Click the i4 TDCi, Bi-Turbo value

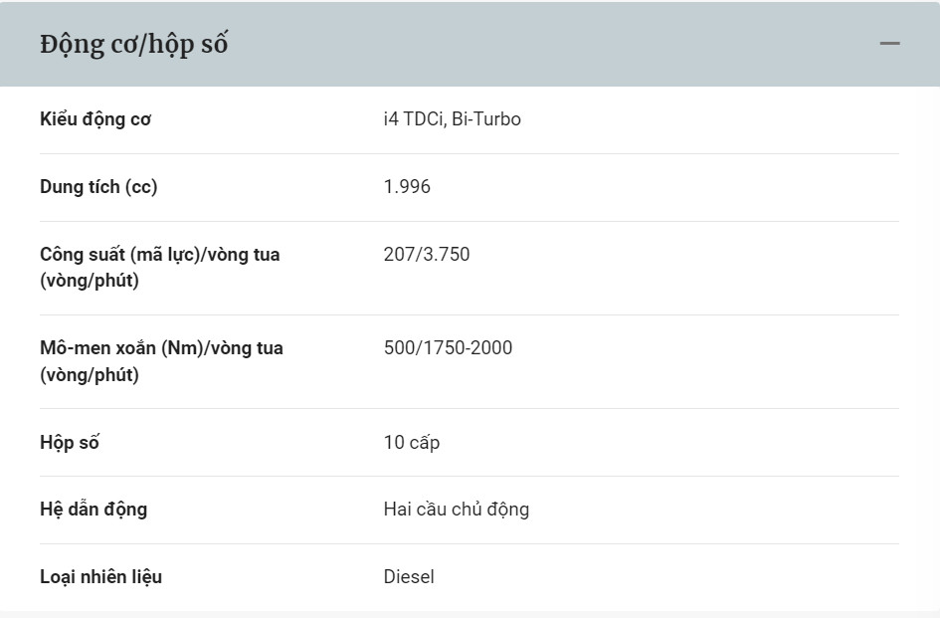tap(452, 118)
